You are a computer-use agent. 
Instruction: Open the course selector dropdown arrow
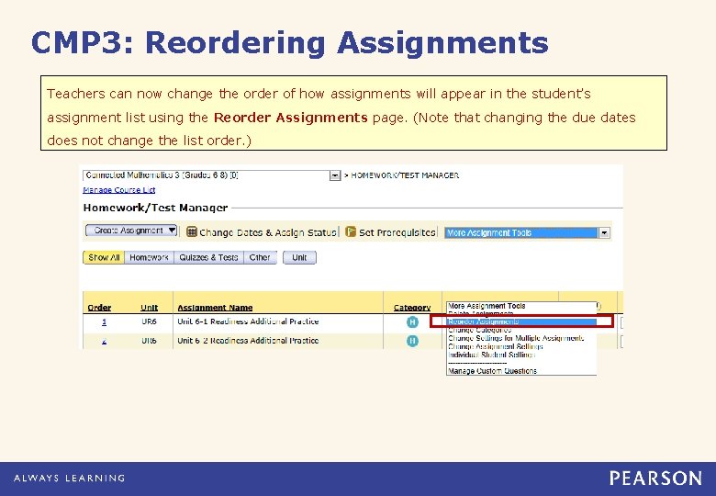click(x=335, y=175)
